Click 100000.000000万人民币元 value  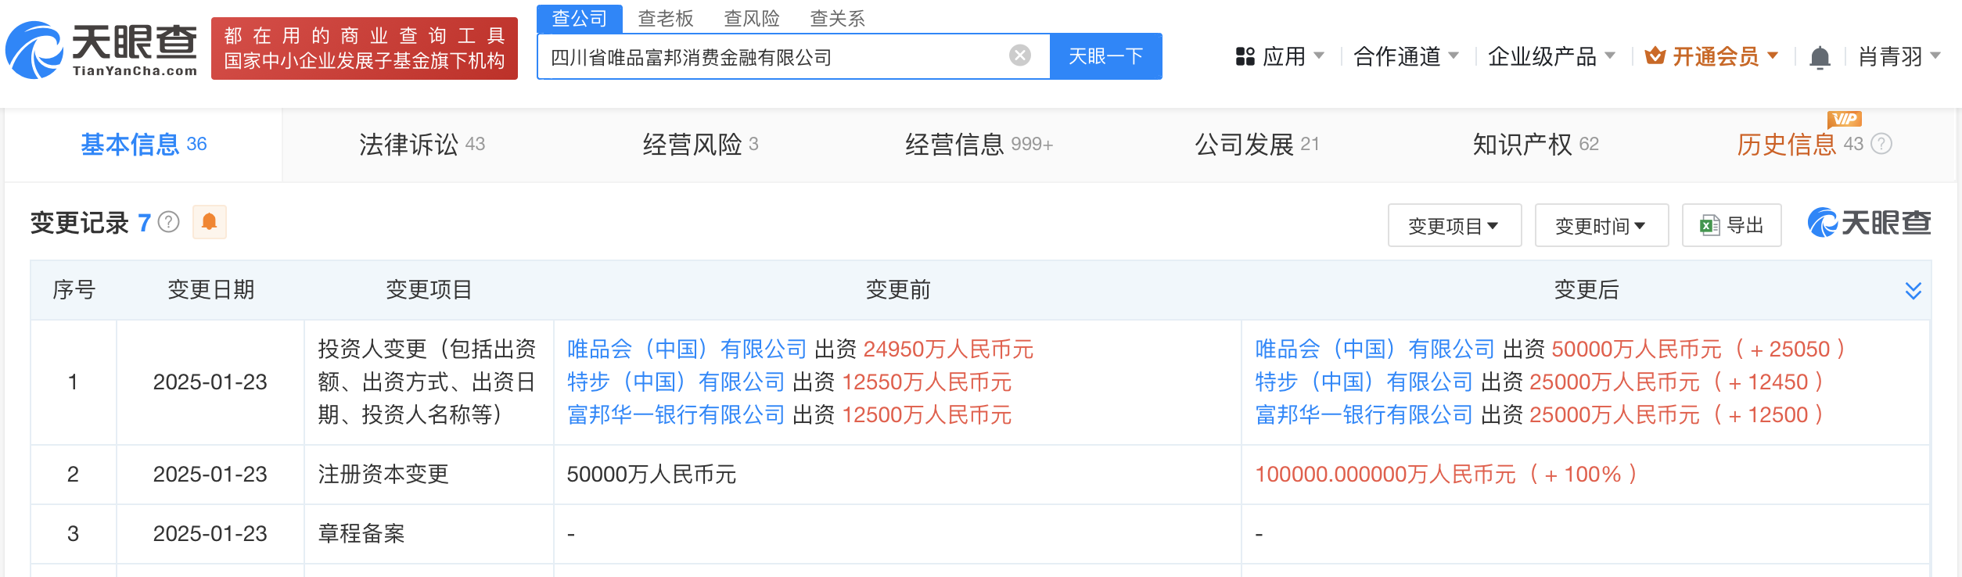(x=1385, y=474)
